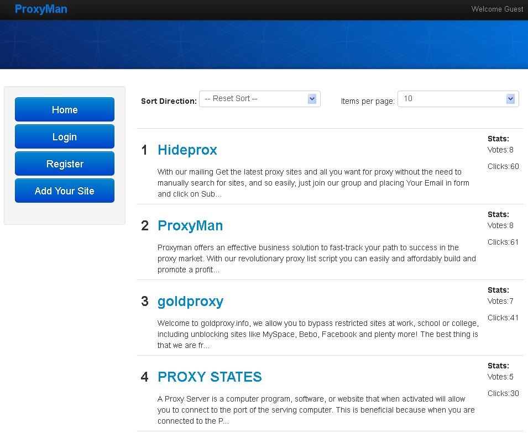Image resolution: width=528 pixels, height=438 pixels.
Task: Go to the Login page
Action: [x=65, y=136]
